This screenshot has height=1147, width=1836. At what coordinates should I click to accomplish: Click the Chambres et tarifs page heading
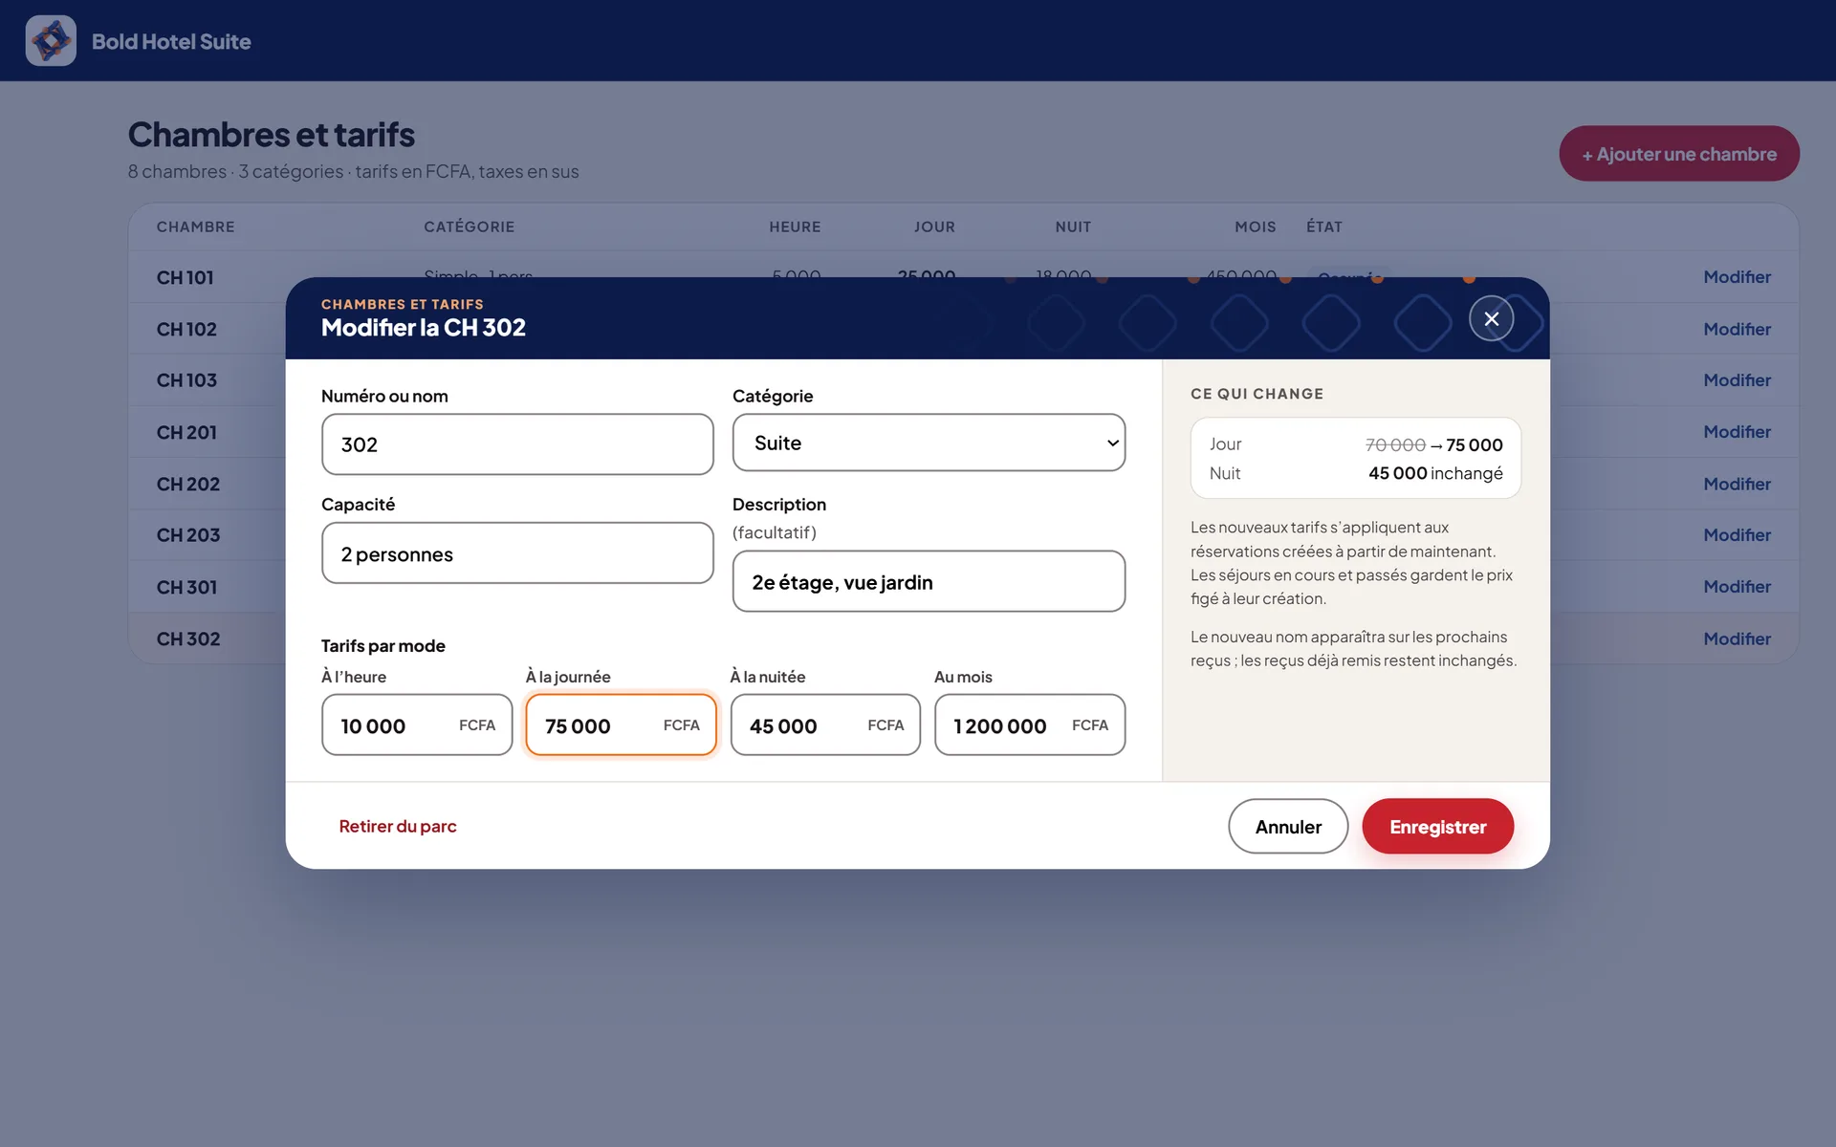point(272,135)
